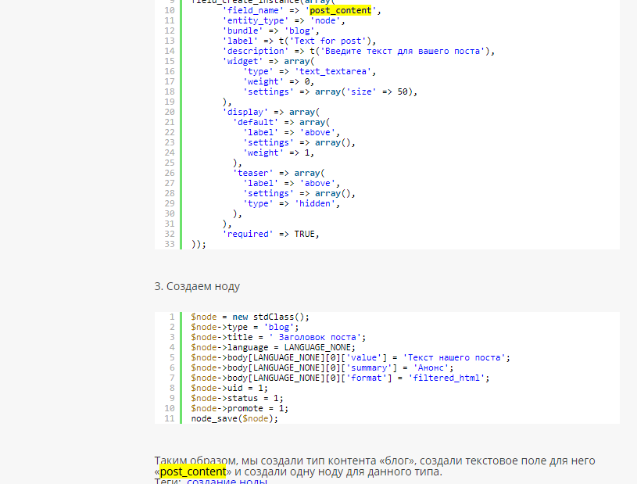Click the 'label' => t('Text for post') line

(299, 41)
